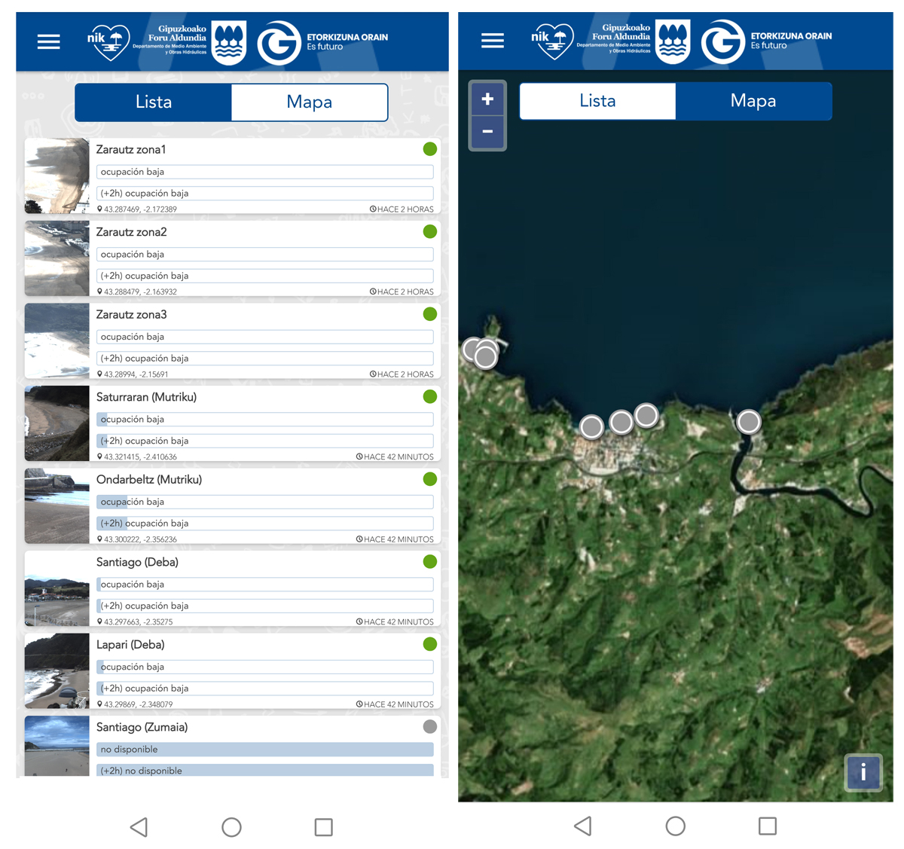
Task: Select Mapa tab on list screen
Action: coord(310,102)
